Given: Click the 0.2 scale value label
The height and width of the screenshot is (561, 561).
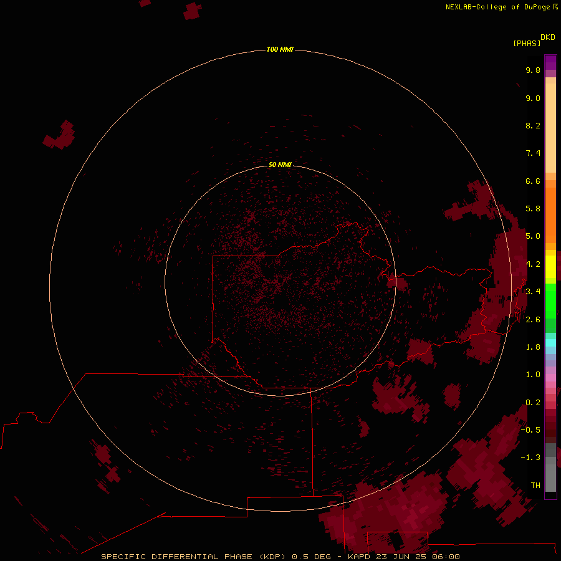Looking at the screenshot, I should [533, 403].
